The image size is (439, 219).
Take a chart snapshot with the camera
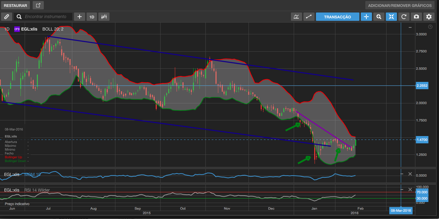(x=416, y=17)
